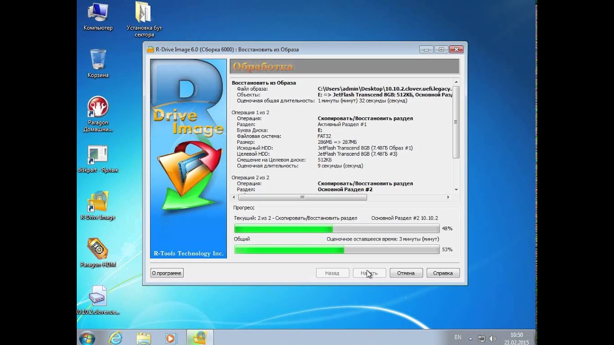Select the R-Drive Image desktop shortcut

98,205
